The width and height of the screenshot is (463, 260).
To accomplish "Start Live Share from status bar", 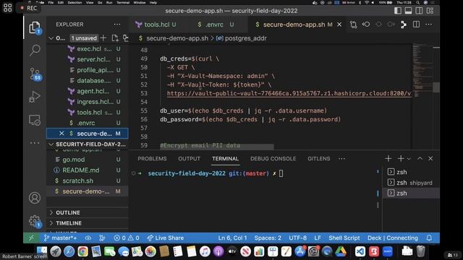I will [x=166, y=238].
